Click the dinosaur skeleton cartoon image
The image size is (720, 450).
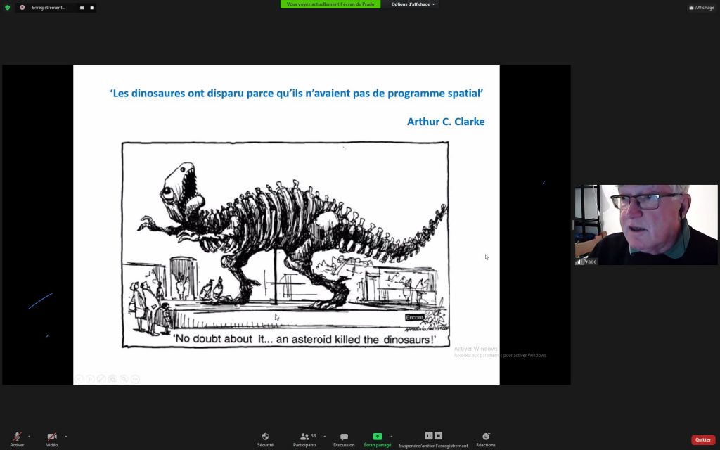pyautogui.click(x=285, y=245)
